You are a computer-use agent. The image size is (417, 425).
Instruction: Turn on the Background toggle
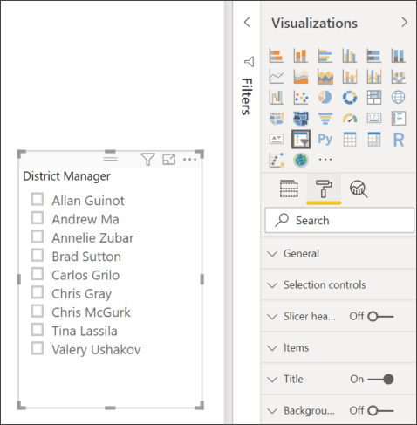point(380,410)
